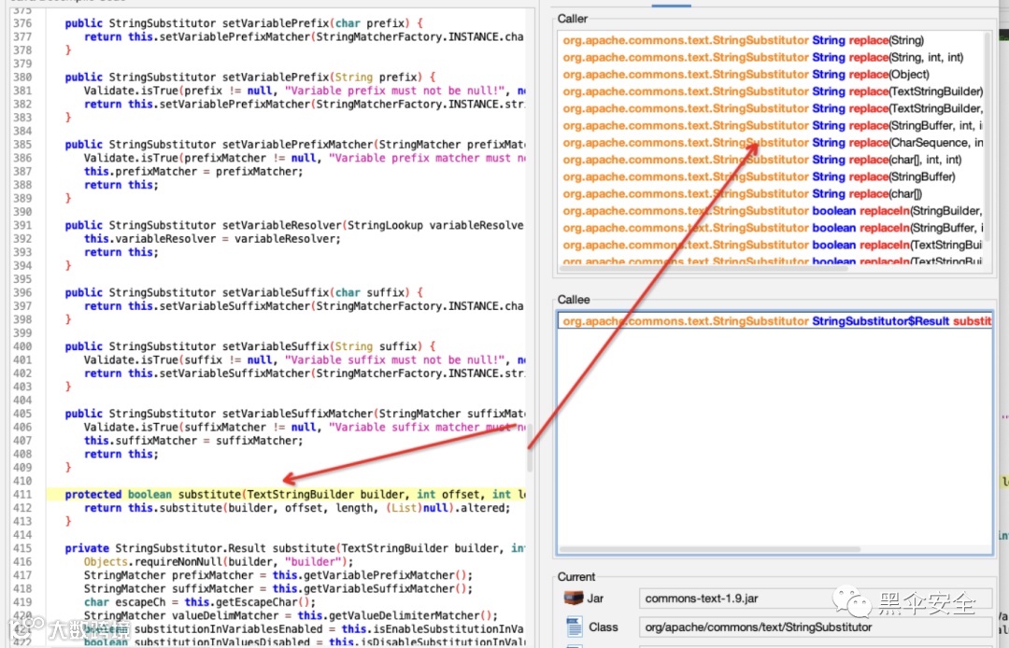Click the Callee section label
1009x648 pixels.
574,300
